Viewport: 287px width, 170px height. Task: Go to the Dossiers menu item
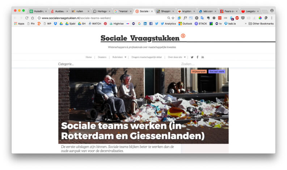102,57
